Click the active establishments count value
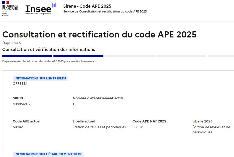Viewport: 234px width, 157px height. [x=73, y=104]
